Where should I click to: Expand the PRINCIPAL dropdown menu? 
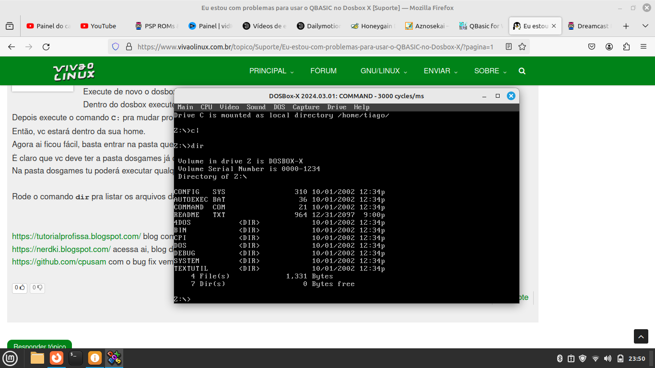click(x=271, y=71)
